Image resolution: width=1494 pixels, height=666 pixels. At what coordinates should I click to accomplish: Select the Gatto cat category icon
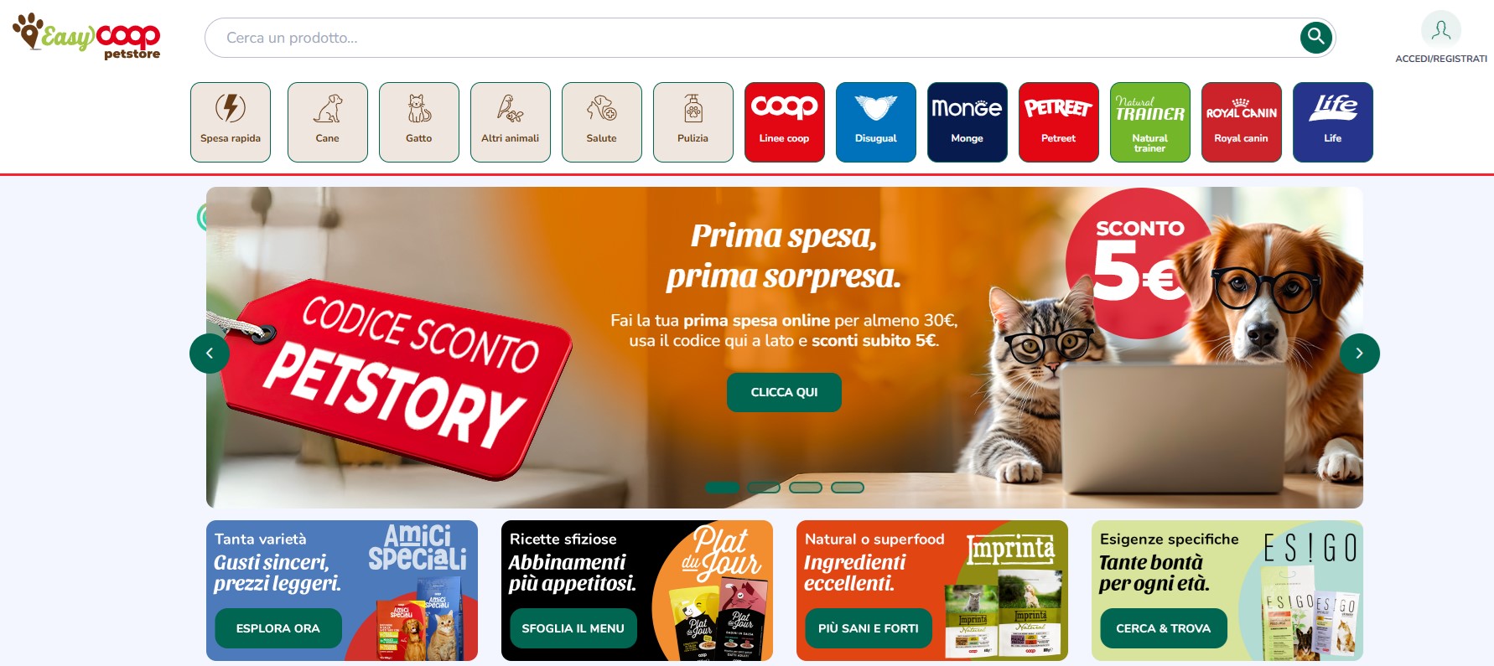pos(419,122)
